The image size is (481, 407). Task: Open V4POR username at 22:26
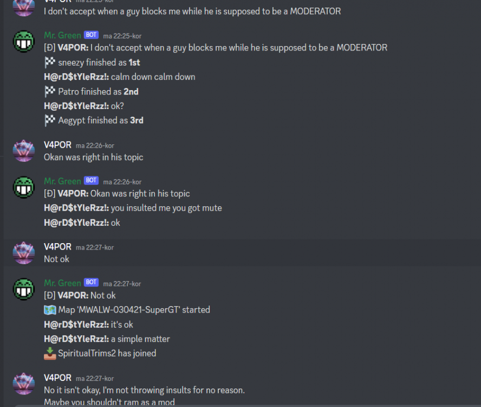[57, 145]
